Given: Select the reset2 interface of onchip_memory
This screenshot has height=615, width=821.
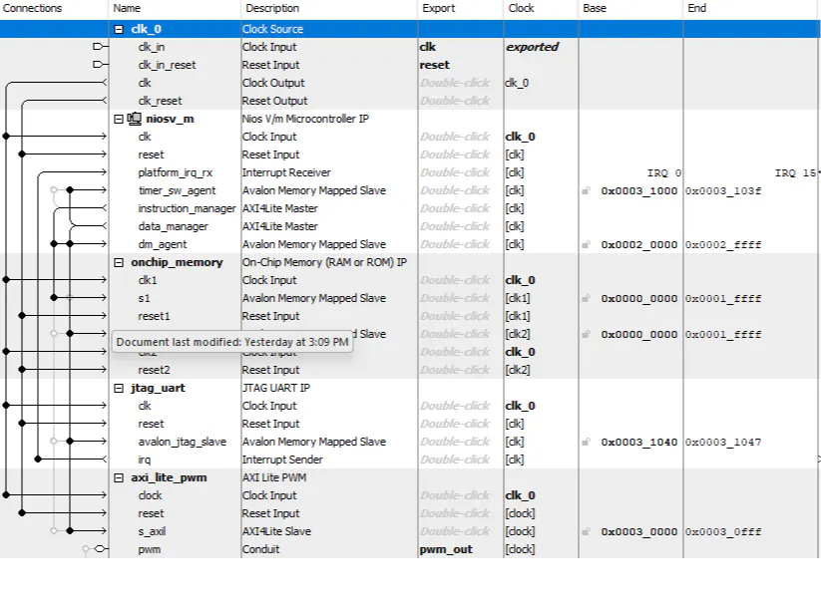Looking at the screenshot, I should pyautogui.click(x=154, y=370).
